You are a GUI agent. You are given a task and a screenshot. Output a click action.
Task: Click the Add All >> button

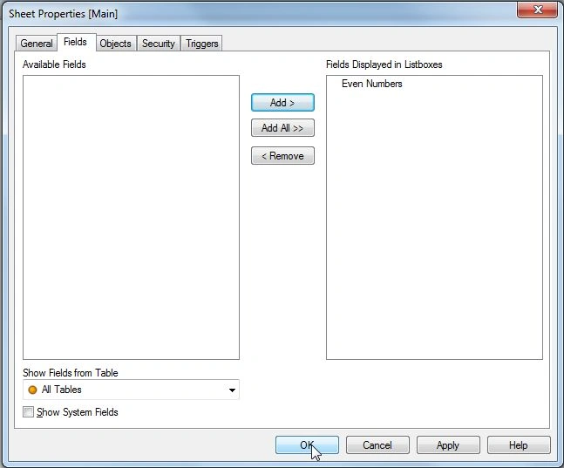pyautogui.click(x=282, y=128)
